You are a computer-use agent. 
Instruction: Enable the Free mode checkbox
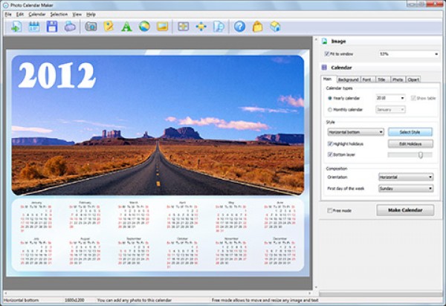[329, 210]
